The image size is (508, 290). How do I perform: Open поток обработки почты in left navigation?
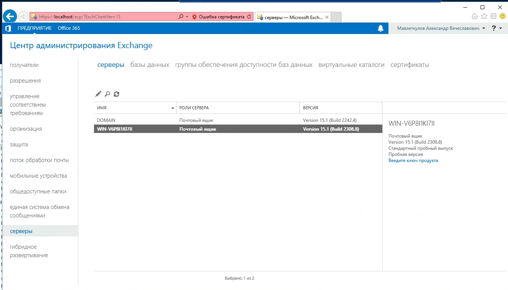39,160
